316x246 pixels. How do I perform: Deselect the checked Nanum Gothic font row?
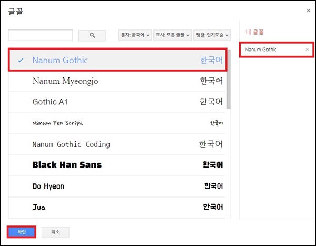coord(117,60)
